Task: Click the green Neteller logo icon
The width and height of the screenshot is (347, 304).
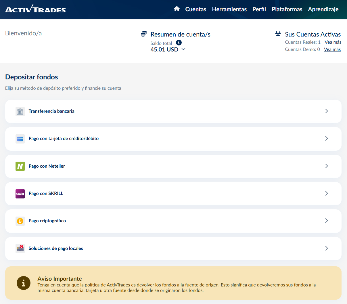Action: [20, 166]
